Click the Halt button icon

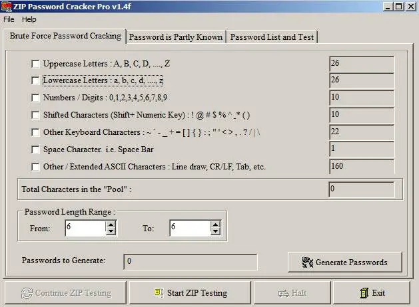point(283,294)
